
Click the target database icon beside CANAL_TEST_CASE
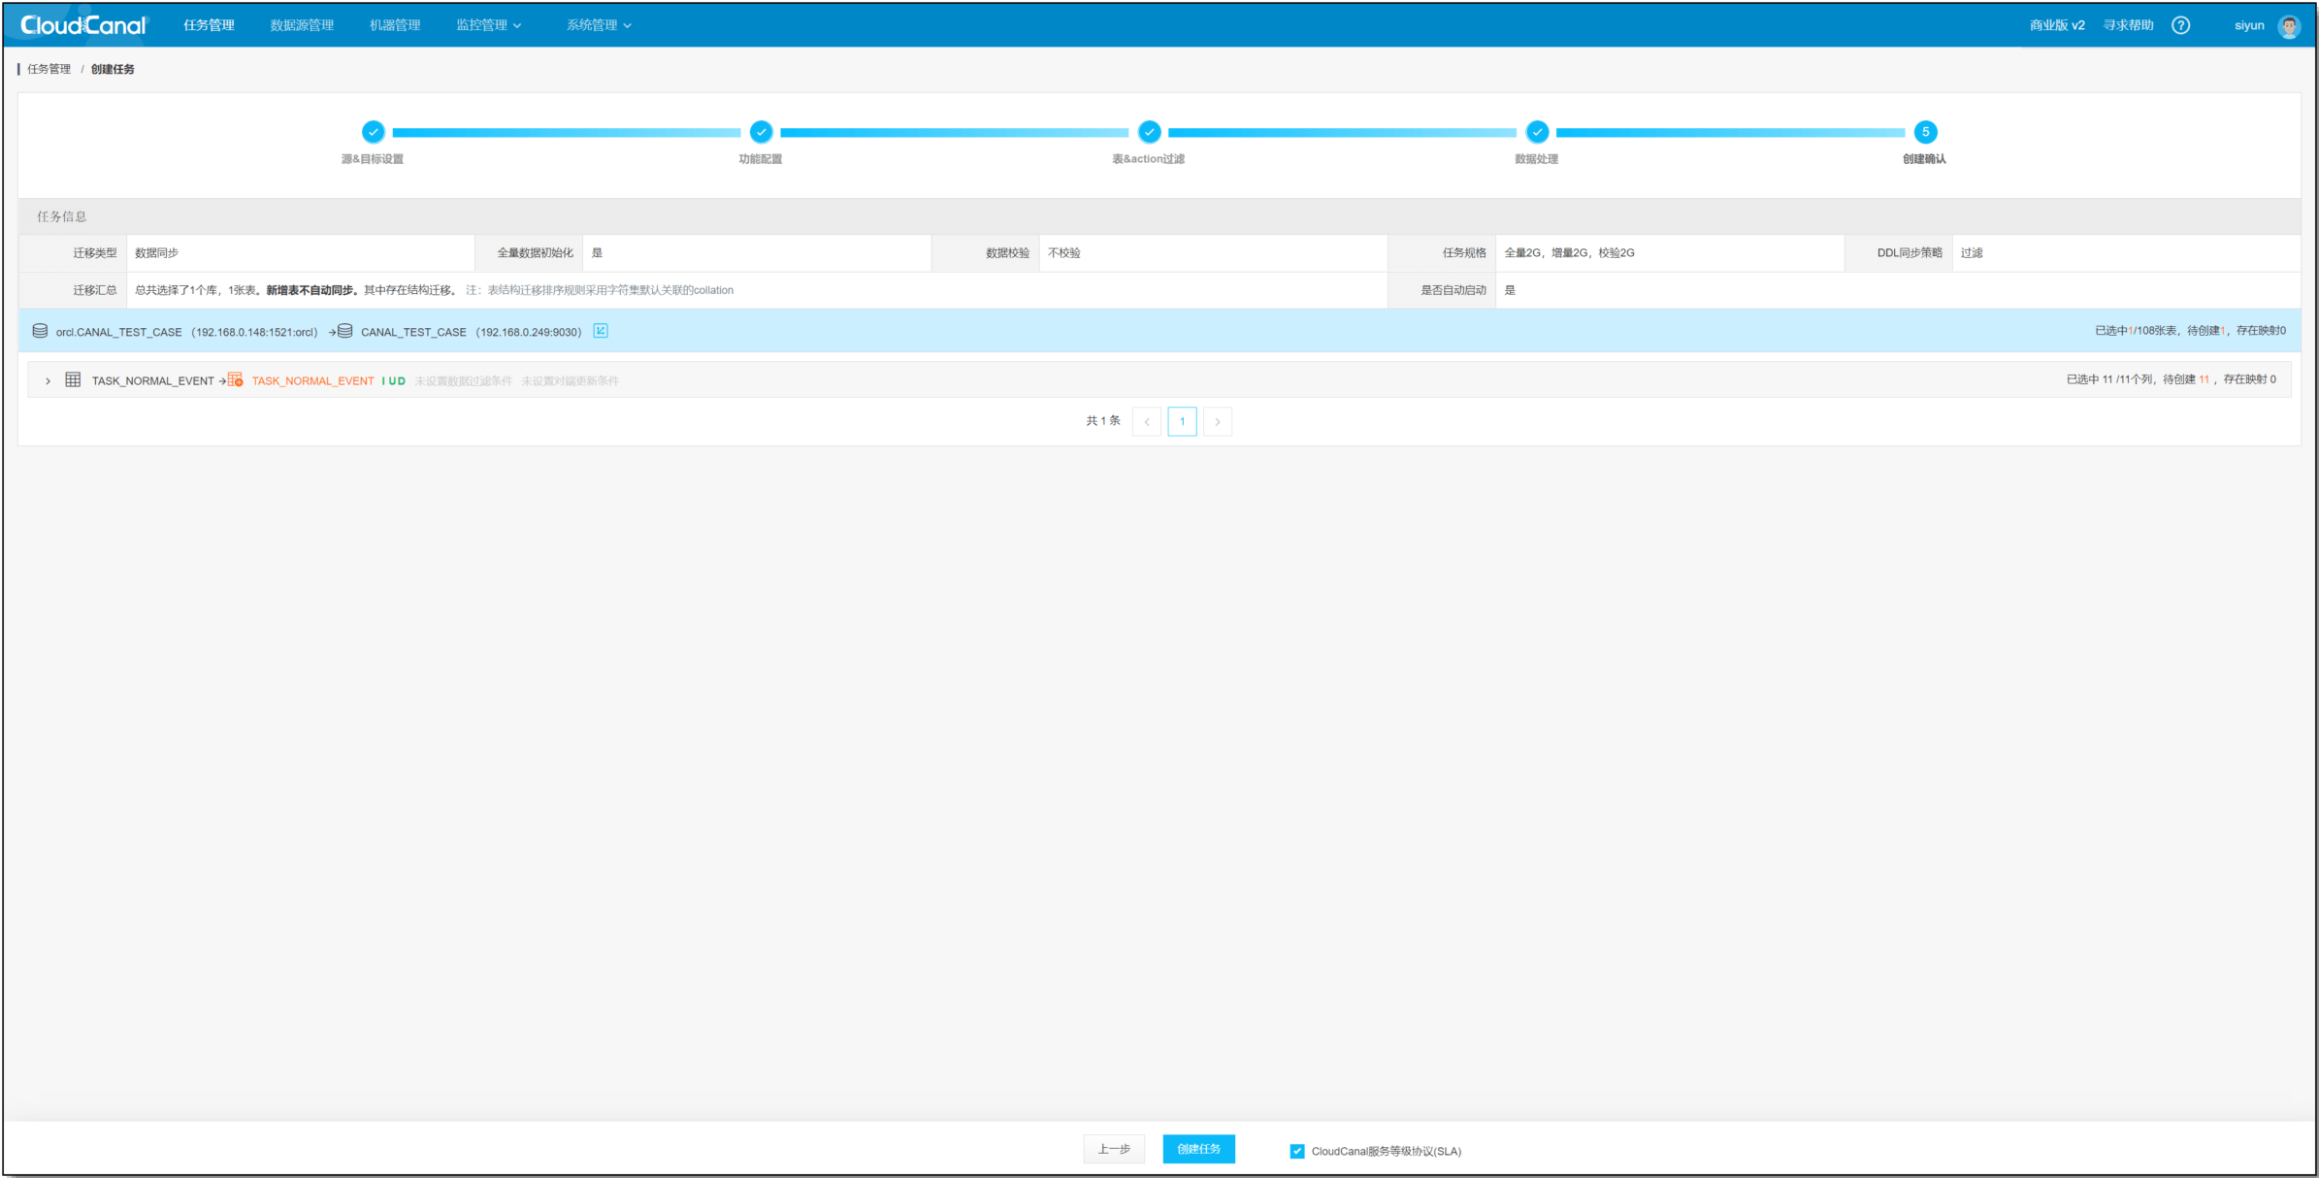click(x=344, y=331)
